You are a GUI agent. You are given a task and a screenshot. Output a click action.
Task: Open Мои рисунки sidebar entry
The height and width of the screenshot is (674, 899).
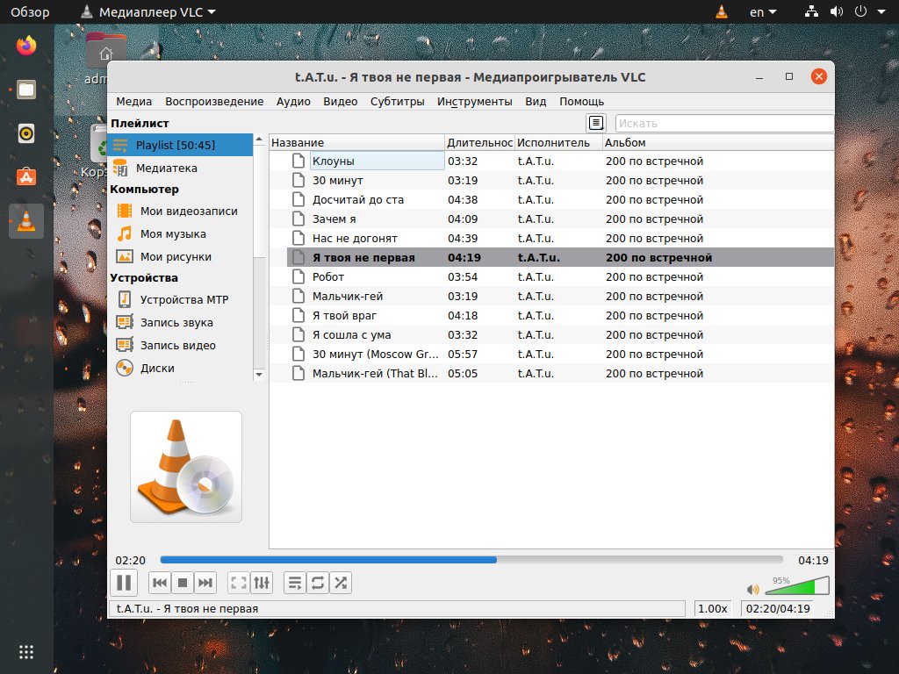pyautogui.click(x=180, y=257)
